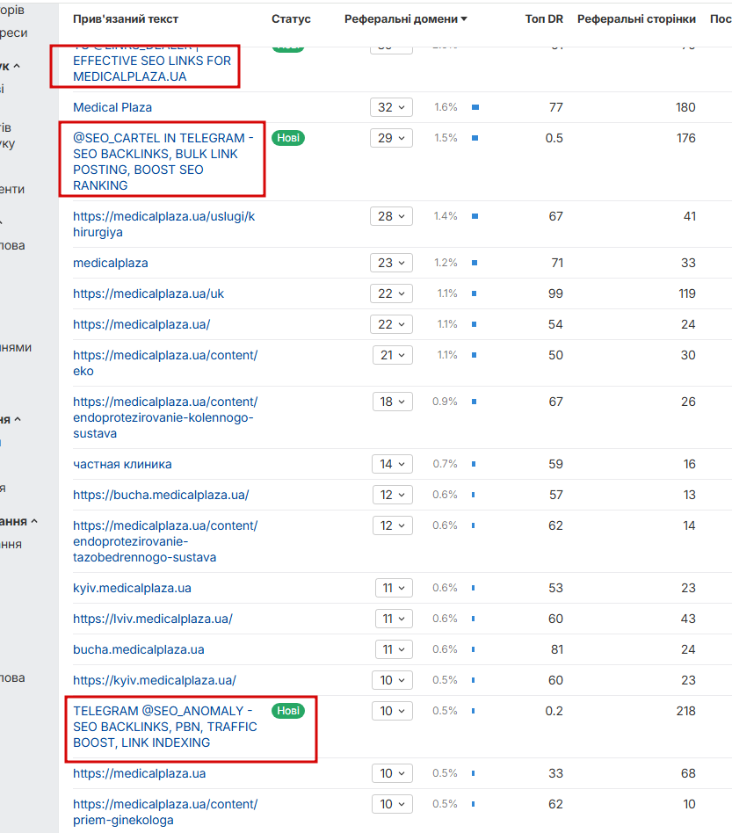Viewport: 732px width, 833px height.
Task: Click Top DR value 0.2 in SEO_ANOMALY row
Action: [x=554, y=711]
